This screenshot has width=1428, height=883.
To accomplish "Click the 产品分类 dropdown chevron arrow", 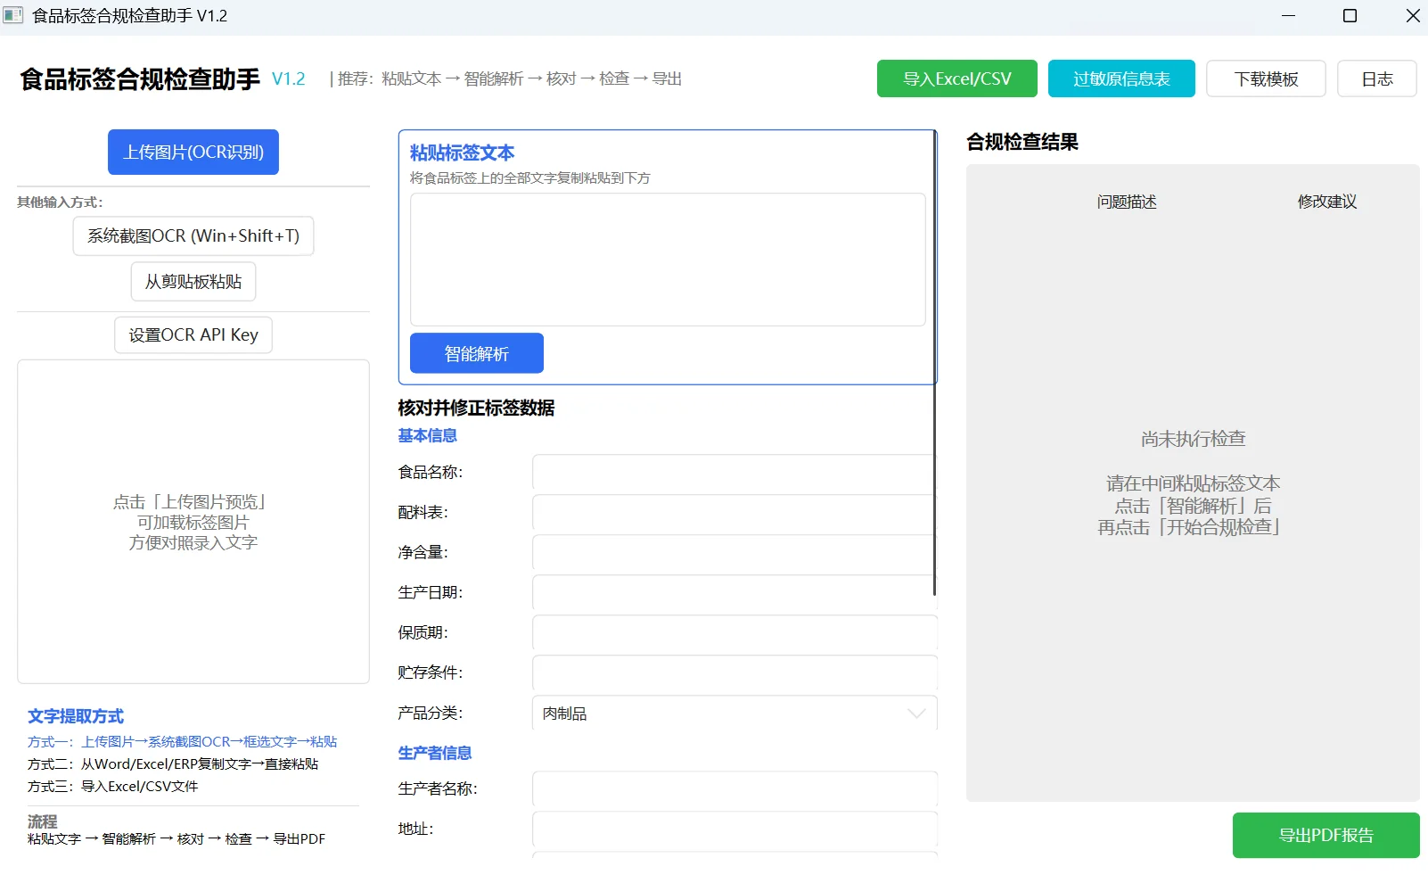I will coord(915,714).
